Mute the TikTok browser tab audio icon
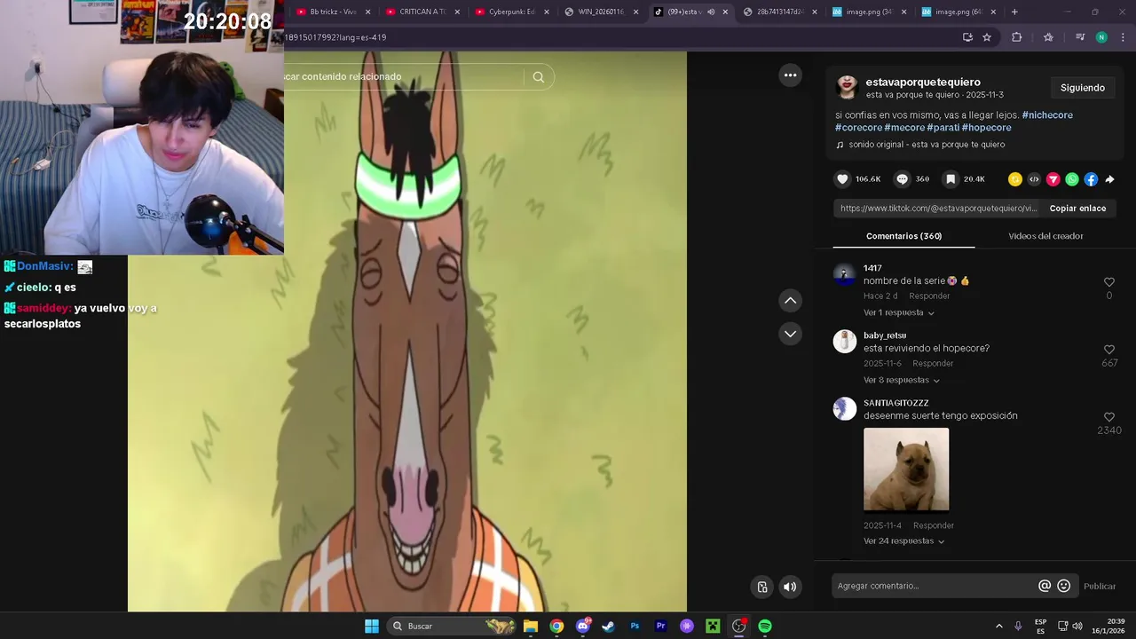 pos(711,12)
